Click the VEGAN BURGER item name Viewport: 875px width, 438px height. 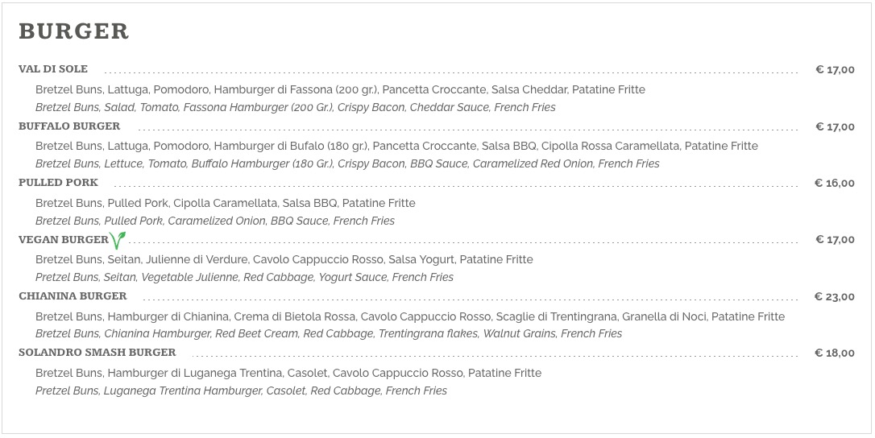pyautogui.click(x=64, y=240)
